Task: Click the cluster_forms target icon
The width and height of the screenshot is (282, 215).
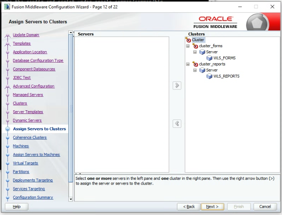Action: click(195, 46)
